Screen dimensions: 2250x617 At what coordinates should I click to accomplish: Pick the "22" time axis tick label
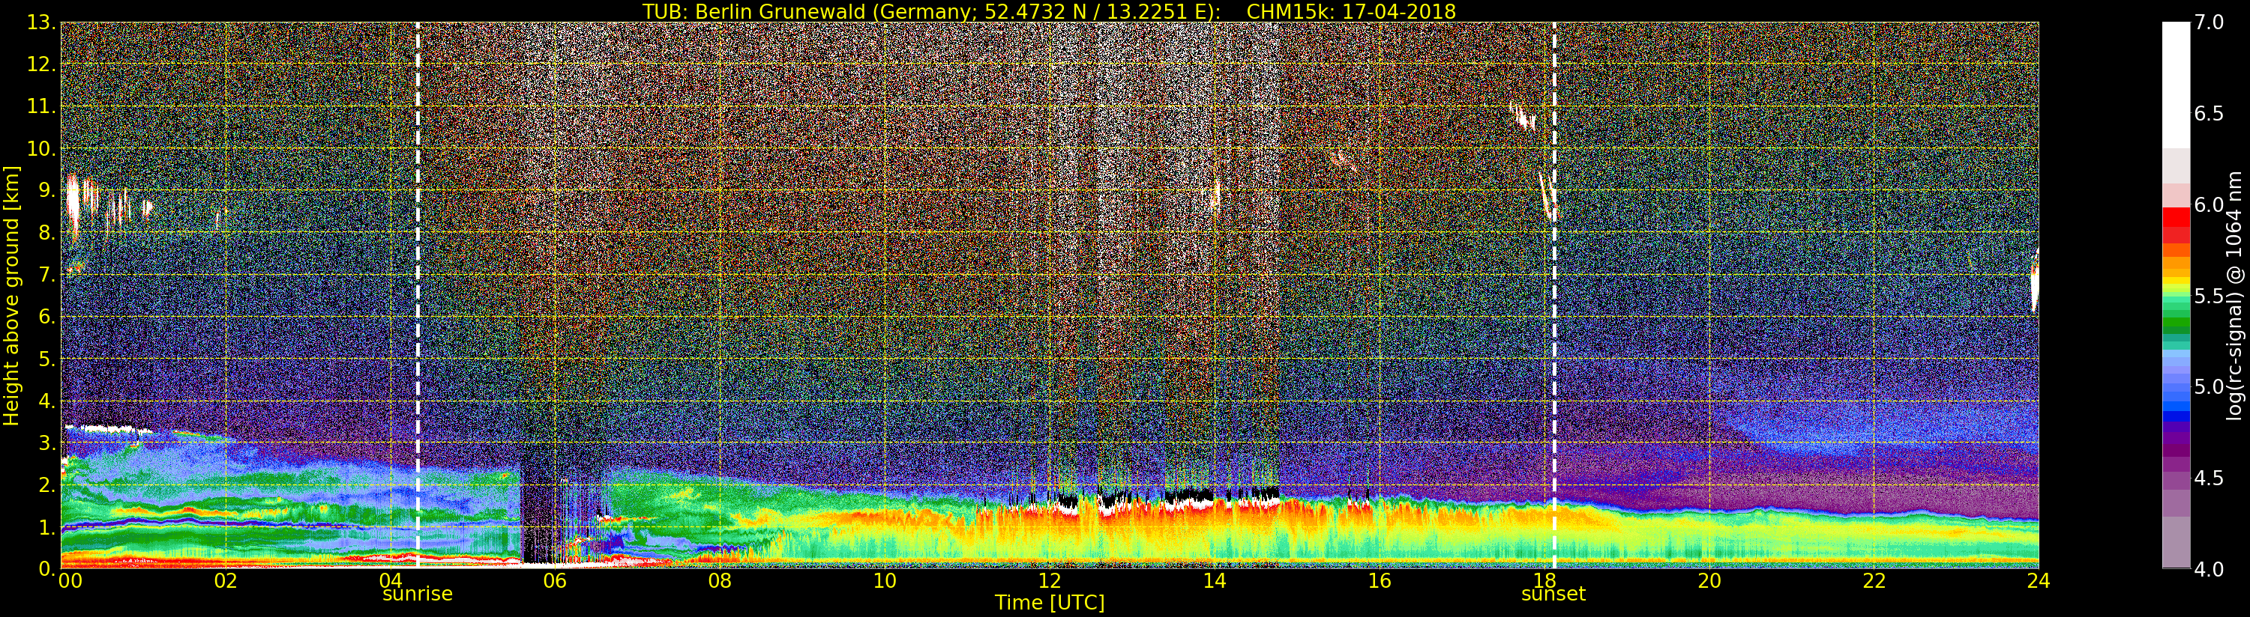pos(1874,581)
